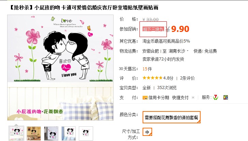The image size is (248, 141).
Task: Select the fifth thumbnail on white background
Action: (x=86, y=133)
